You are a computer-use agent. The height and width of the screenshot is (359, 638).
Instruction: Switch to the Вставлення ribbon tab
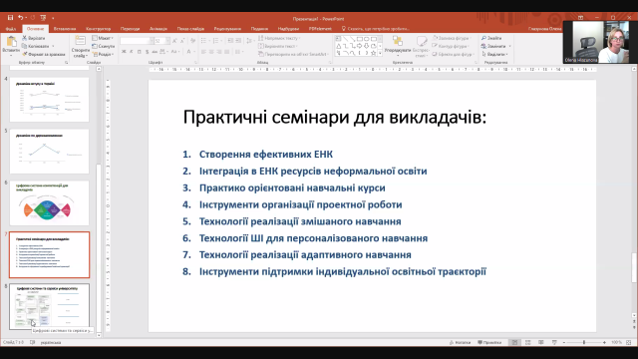65,29
